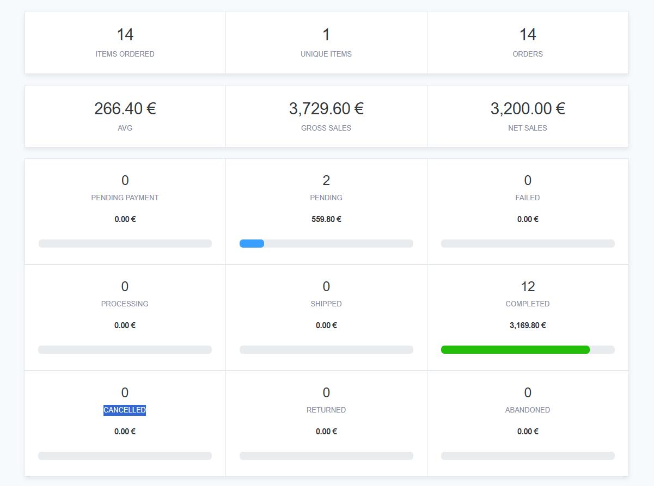
Task: Click the Returned status label
Action: pos(326,410)
